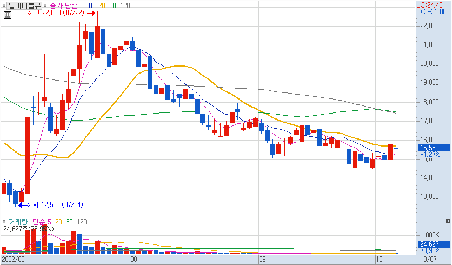452x265 pixels.
Task: Click the 22,000 price axis label
Action: [429, 25]
